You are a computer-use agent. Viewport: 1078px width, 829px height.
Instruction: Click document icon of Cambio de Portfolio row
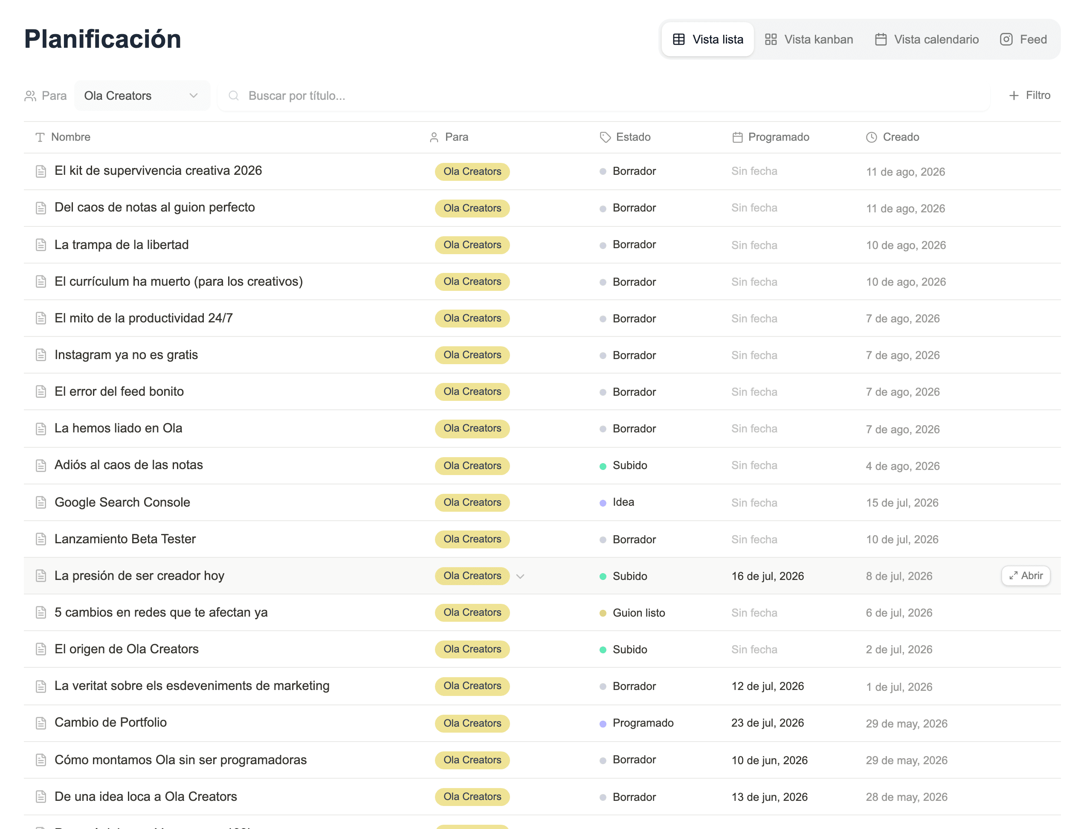(41, 723)
